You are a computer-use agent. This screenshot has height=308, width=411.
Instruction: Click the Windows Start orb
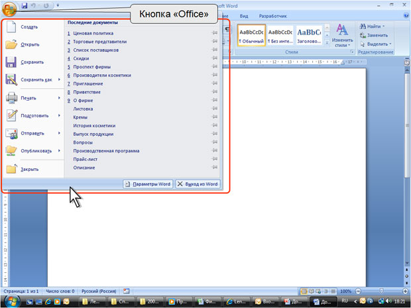click(x=12, y=301)
